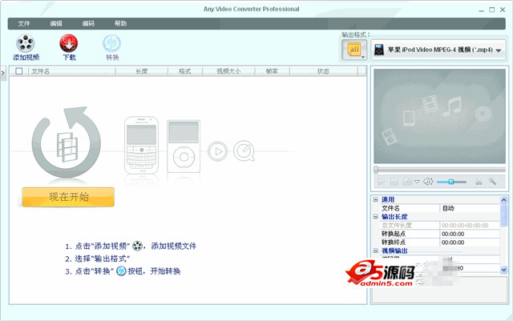Click the yellow 现在开始 button
The height and width of the screenshot is (321, 513).
pos(68,197)
